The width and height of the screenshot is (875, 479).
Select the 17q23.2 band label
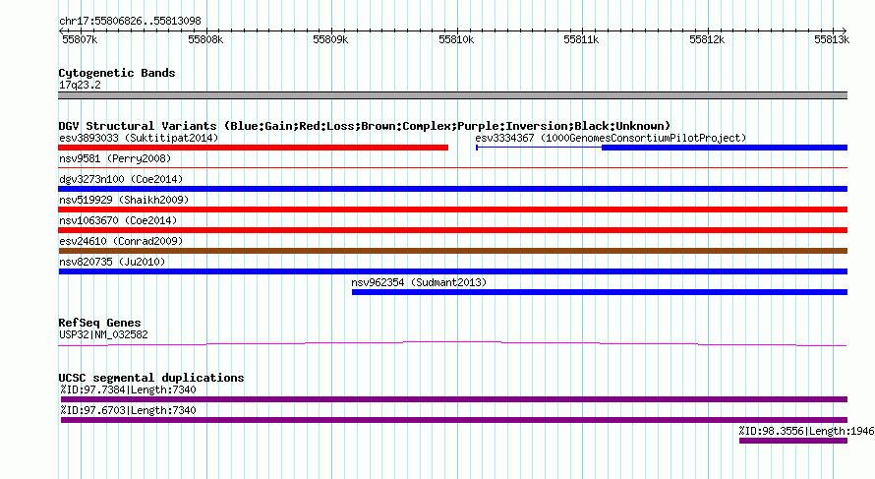[x=80, y=85]
